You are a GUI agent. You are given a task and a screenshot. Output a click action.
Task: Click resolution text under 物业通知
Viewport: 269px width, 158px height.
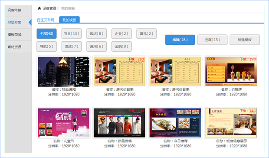point(64,94)
